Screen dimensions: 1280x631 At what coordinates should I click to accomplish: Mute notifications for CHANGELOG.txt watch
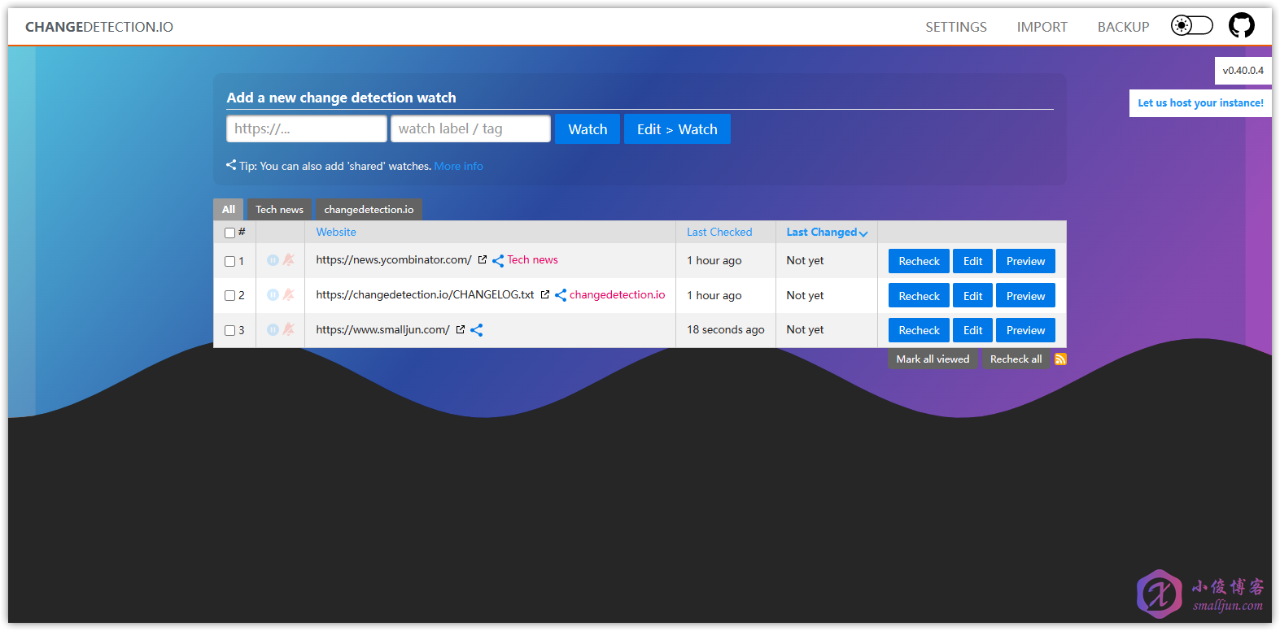coord(288,295)
